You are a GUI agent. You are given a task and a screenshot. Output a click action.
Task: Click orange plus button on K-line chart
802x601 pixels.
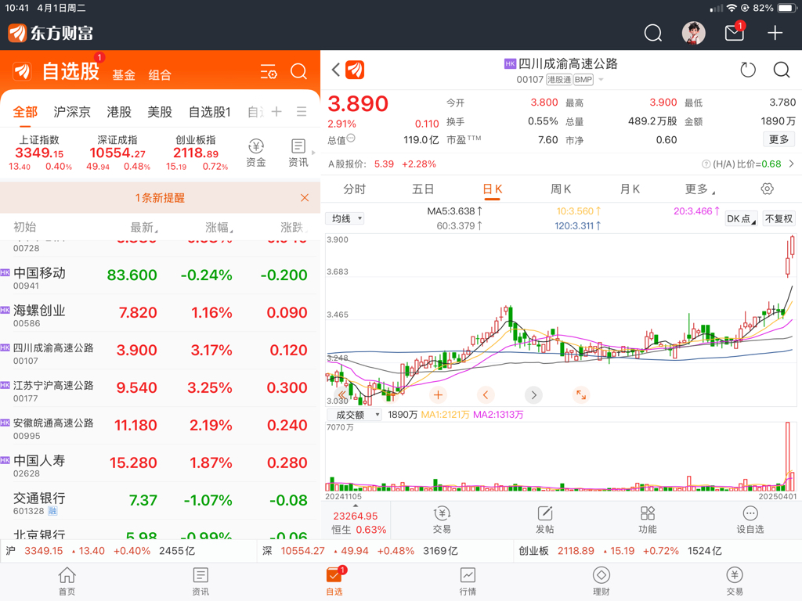tap(438, 395)
